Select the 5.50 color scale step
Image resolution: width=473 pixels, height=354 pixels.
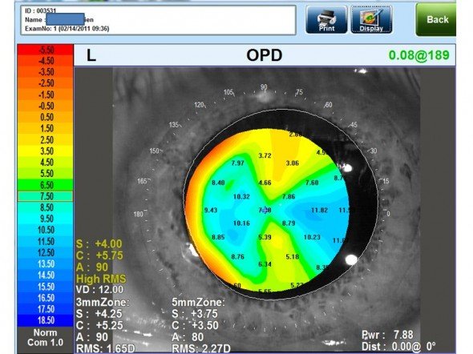(45, 174)
